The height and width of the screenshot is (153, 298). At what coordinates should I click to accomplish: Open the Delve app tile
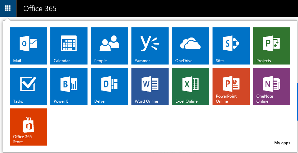(109, 86)
